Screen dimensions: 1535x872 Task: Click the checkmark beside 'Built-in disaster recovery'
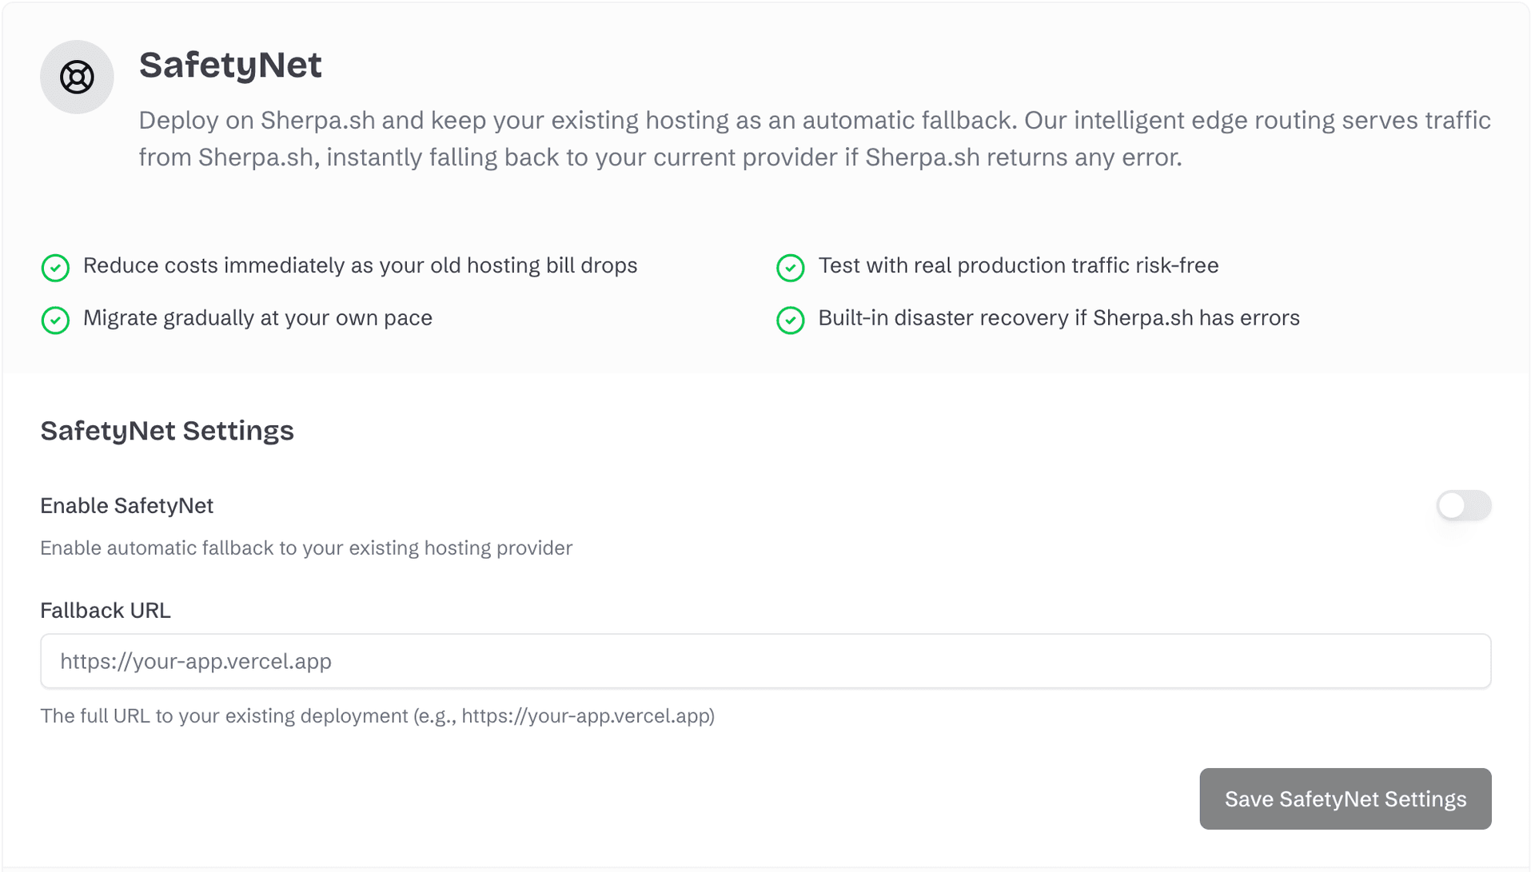(x=790, y=320)
